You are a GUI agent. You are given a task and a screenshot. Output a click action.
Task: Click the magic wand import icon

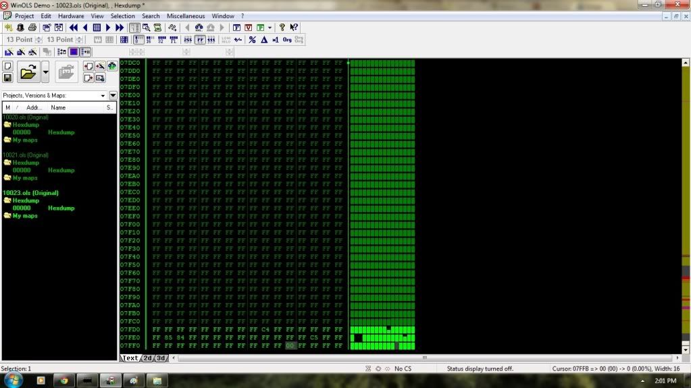click(100, 66)
